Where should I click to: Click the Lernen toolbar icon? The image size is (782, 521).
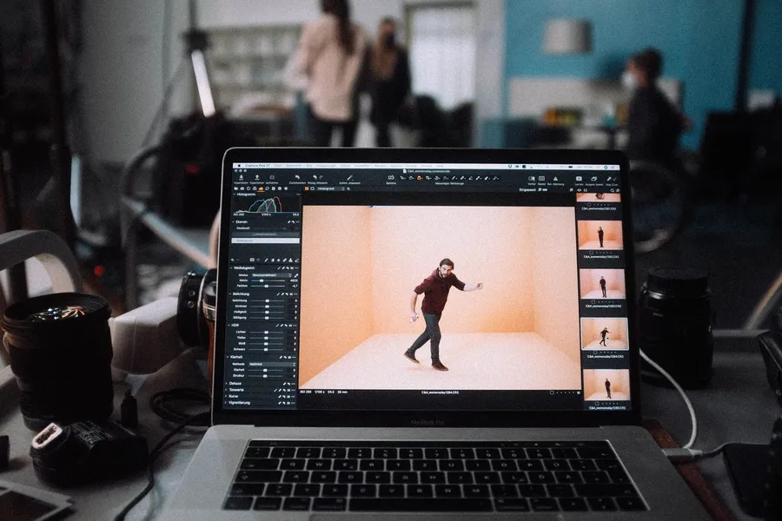[x=579, y=179]
